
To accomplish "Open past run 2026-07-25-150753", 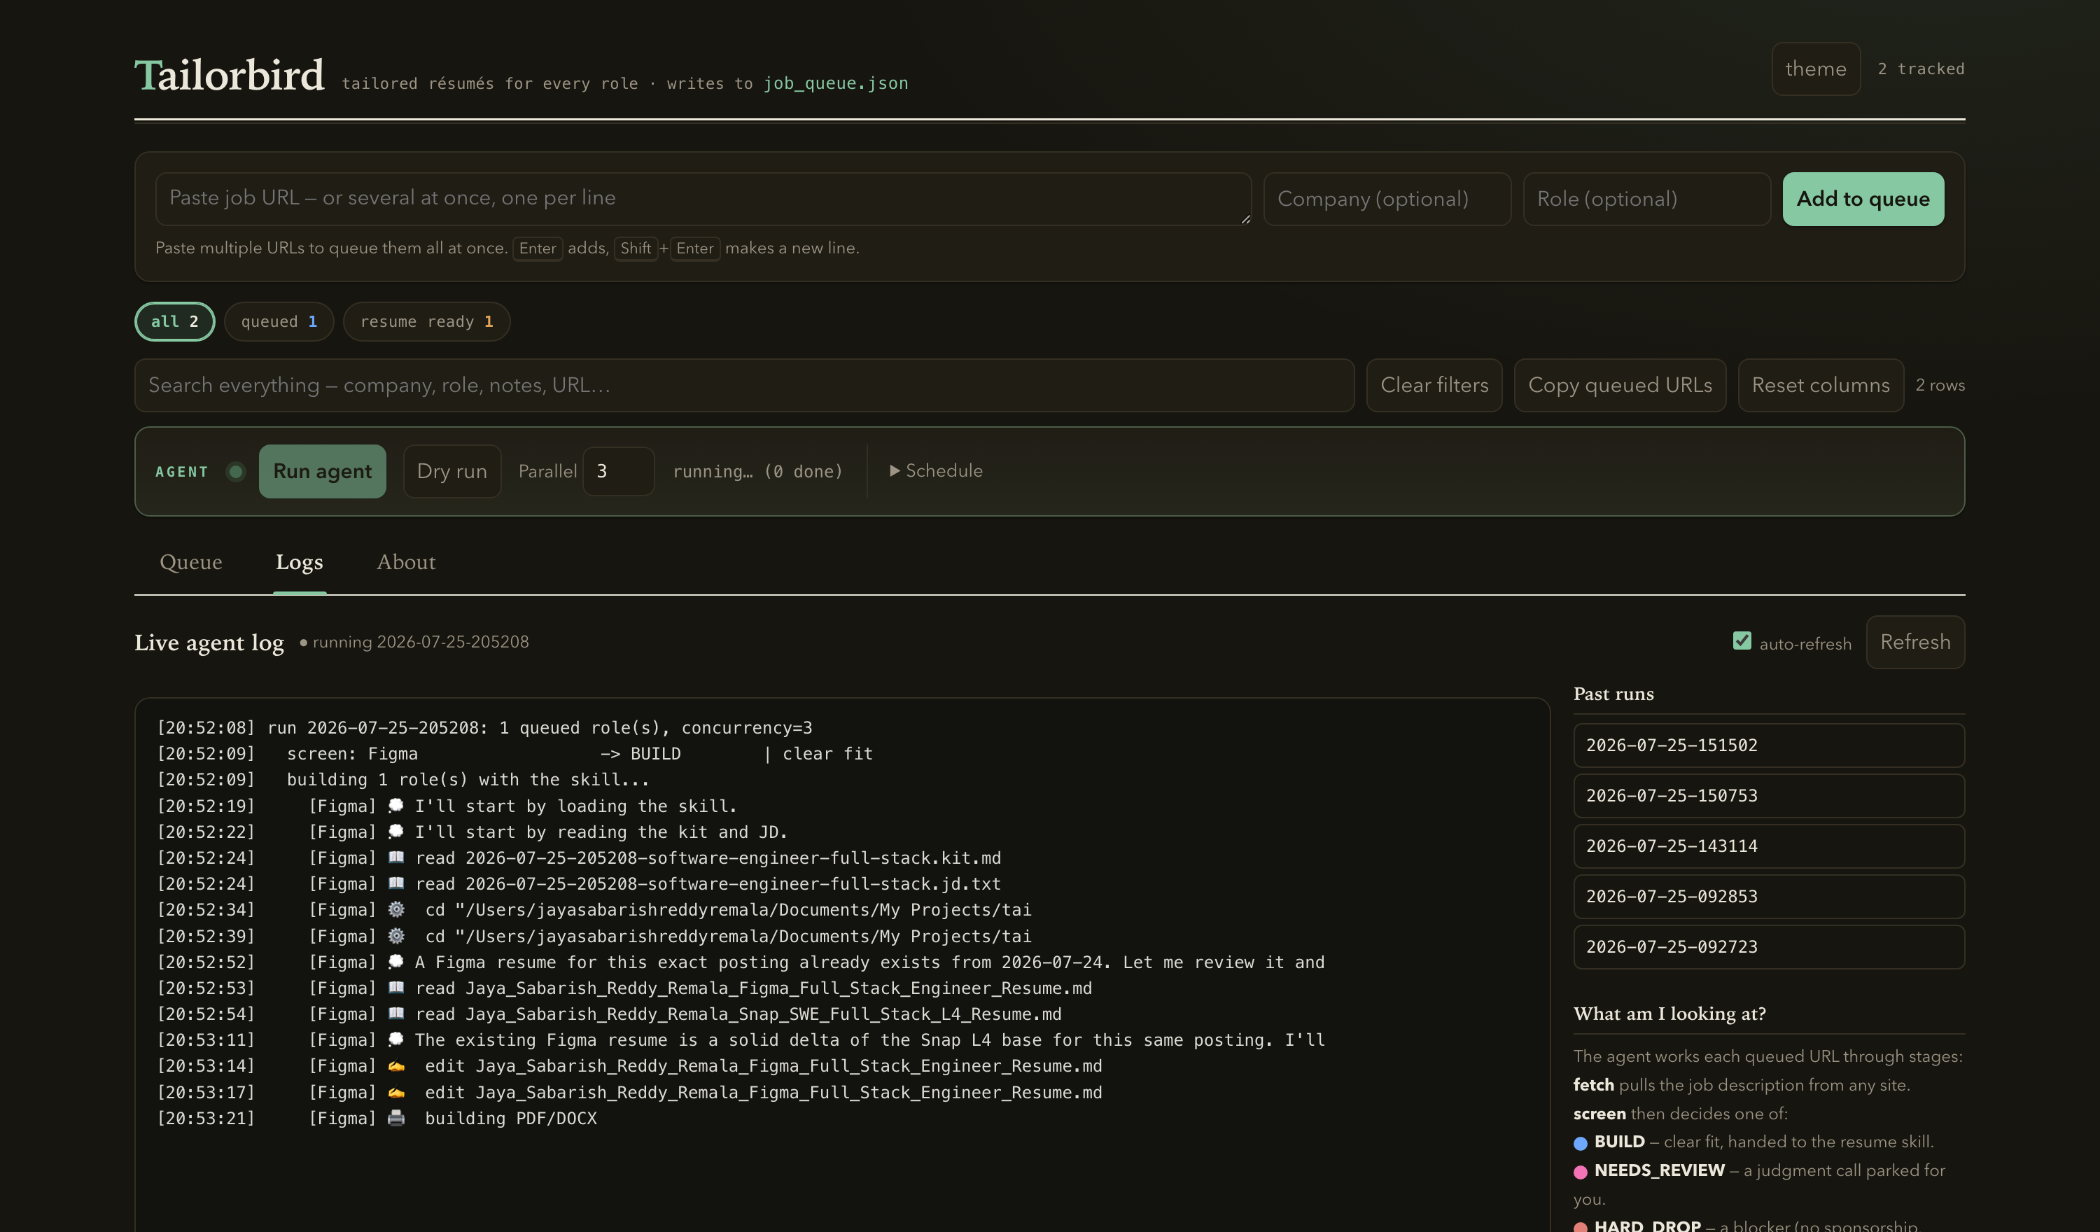I will 1768,796.
